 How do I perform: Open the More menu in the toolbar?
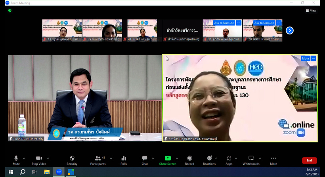[273, 160]
